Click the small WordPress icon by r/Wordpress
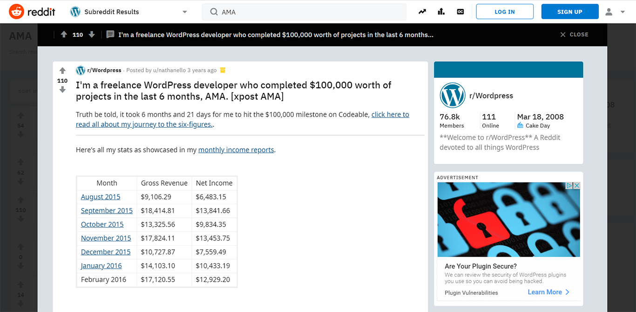The width and height of the screenshot is (636, 312). pos(81,70)
